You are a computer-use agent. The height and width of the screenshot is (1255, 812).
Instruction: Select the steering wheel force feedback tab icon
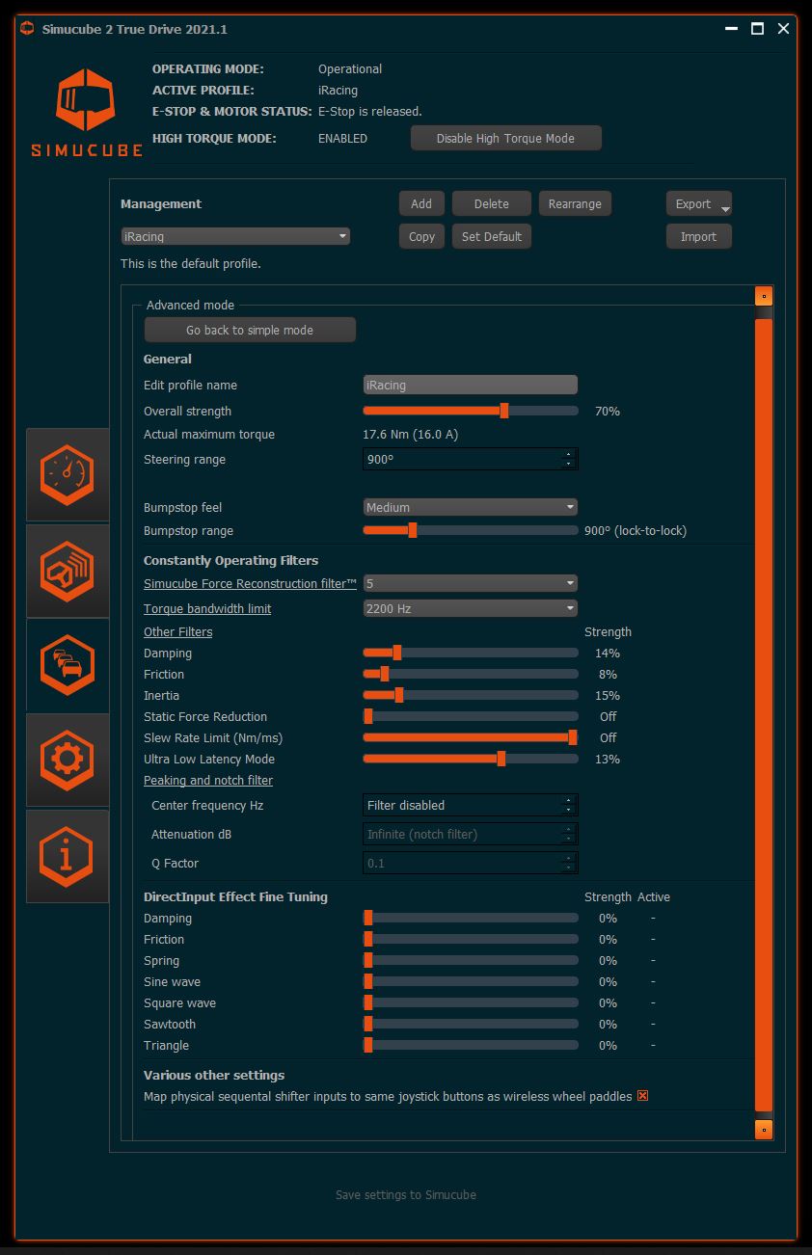tap(67, 571)
